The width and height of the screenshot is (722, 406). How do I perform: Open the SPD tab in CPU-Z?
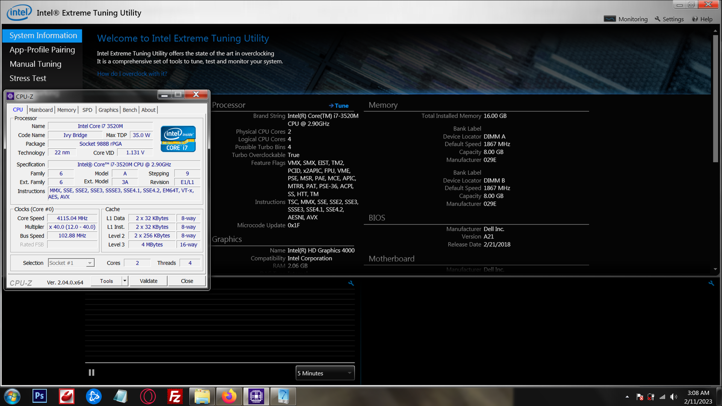pos(87,110)
